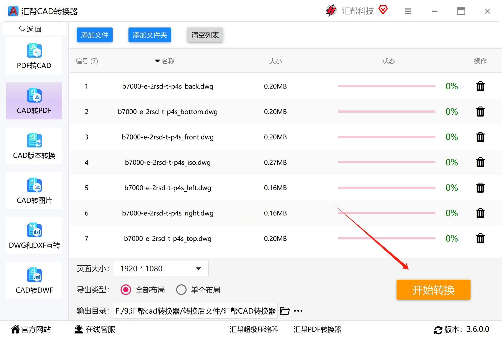
Task: Click progress bar for b7000-e-2rsd-t-p4s_back.dwg
Action: click(x=387, y=86)
